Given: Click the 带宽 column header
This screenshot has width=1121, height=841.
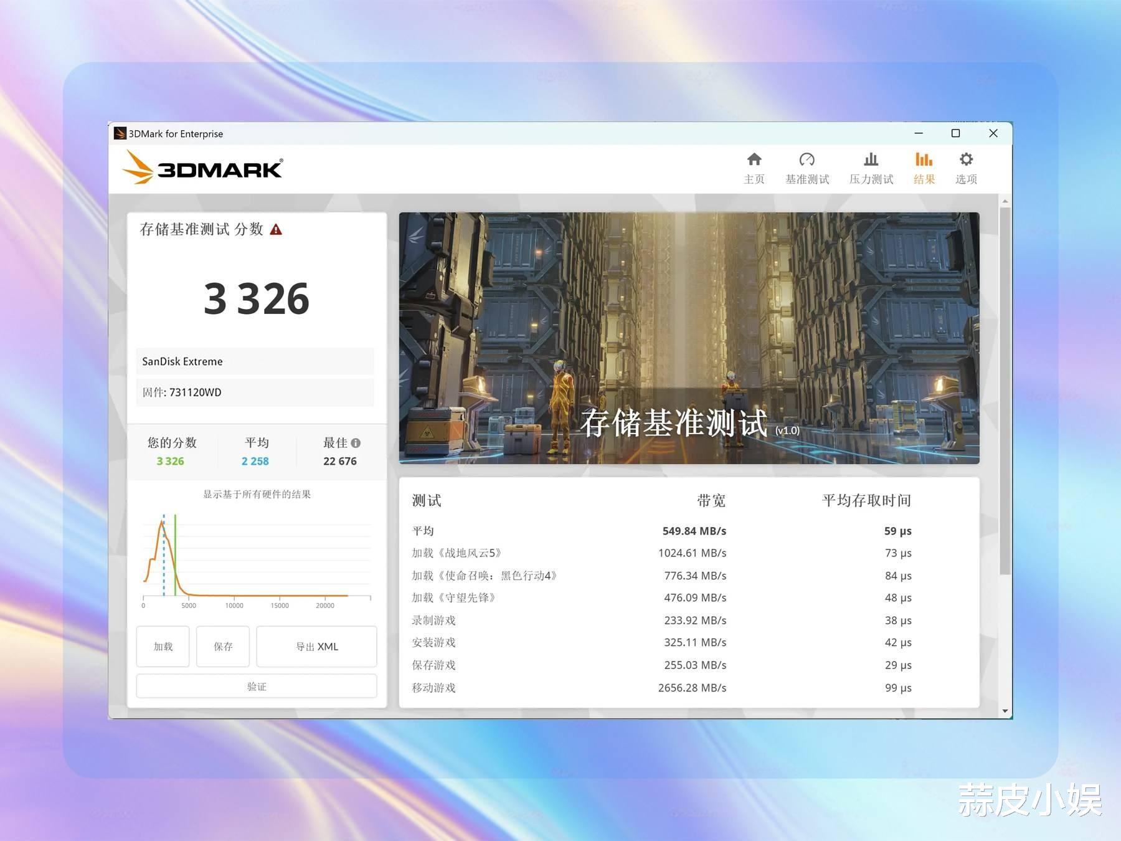Looking at the screenshot, I should pos(711,500).
